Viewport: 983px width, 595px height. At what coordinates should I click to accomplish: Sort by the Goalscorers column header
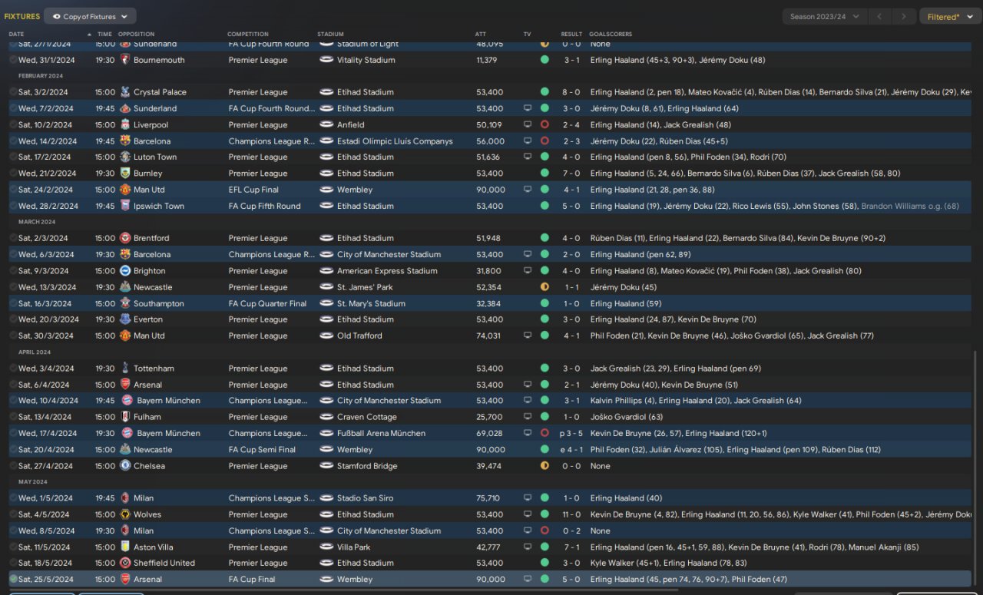pyautogui.click(x=611, y=34)
